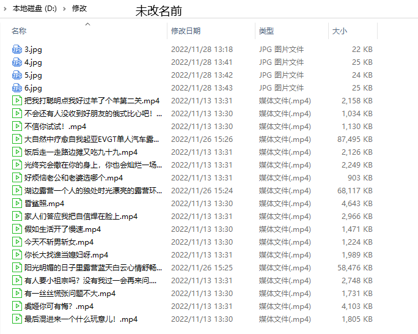Click the JPG icon of 6.jpg
Viewport: 418px width, 334px height.
click(x=17, y=87)
